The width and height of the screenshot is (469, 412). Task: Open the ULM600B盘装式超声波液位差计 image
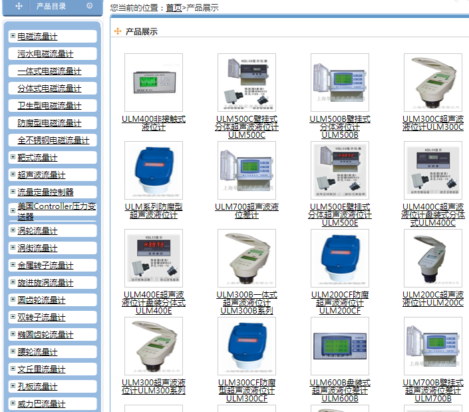(340, 346)
